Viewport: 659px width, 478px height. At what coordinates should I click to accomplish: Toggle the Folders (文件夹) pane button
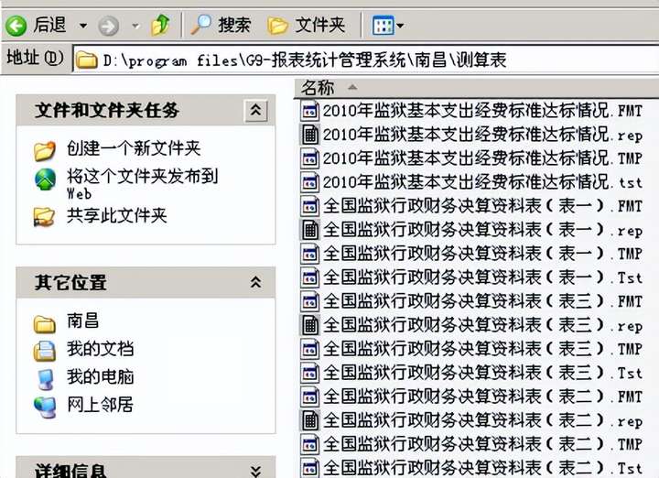tap(307, 26)
